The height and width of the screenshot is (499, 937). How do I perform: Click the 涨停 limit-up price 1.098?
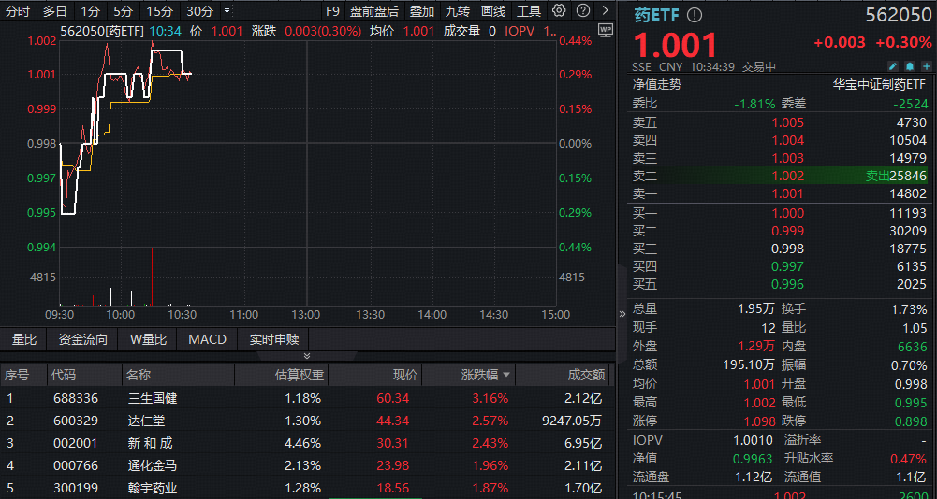tap(758, 421)
